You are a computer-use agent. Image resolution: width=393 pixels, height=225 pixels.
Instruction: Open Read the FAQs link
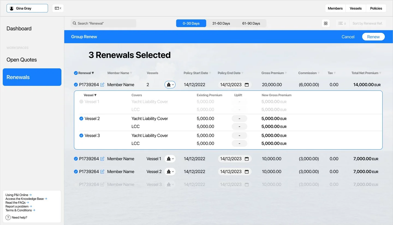(x=17, y=203)
